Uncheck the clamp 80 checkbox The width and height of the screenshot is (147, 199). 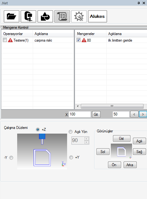78,40
